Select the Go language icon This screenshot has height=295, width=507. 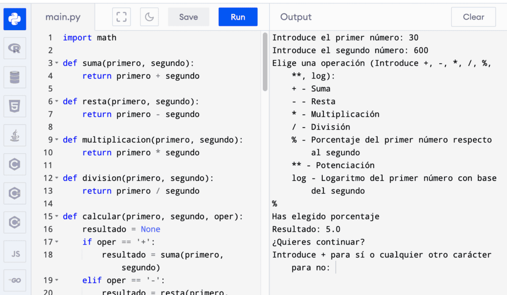pos(15,280)
